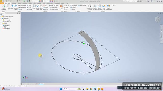Select the Cut tool
Image resolution: width=163 pixels, height=91 pixels.
pyautogui.click(x=34, y=7)
